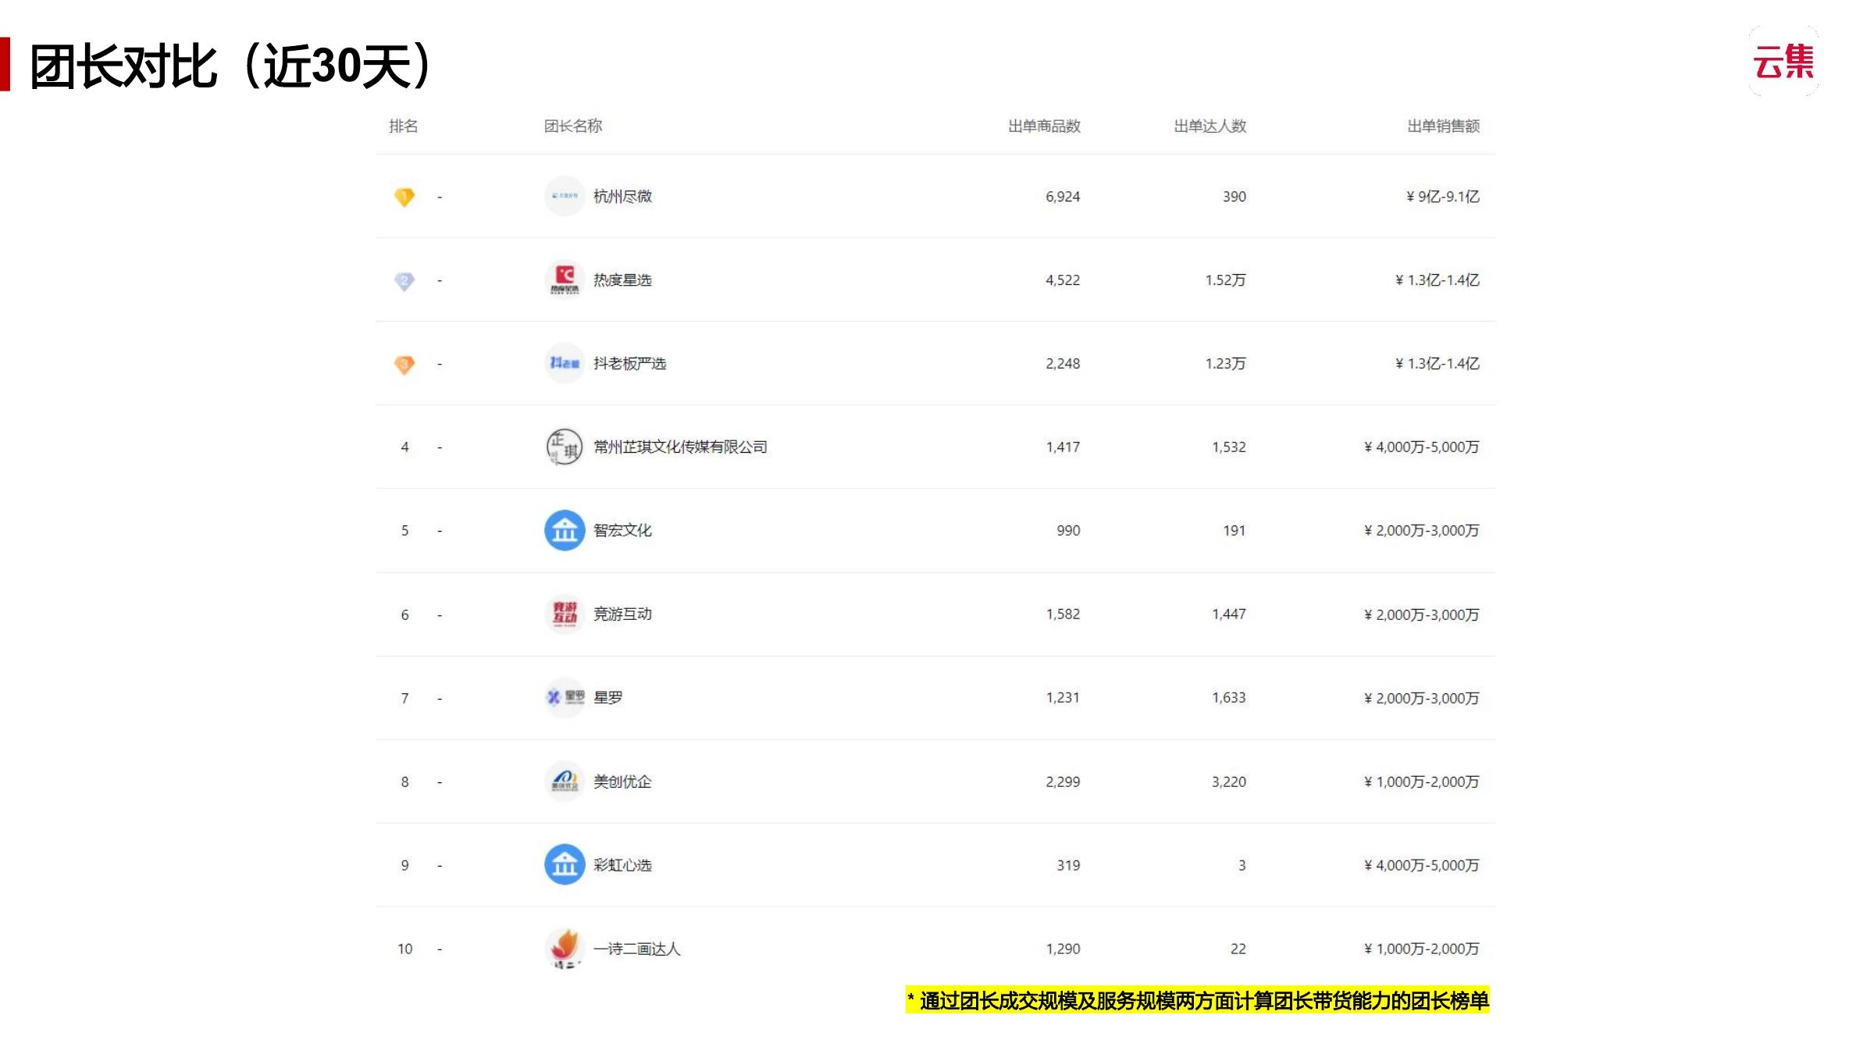The width and height of the screenshot is (1874, 1054).
Task: Click the 常州芷琪文化传媒有限公司 round seal avatar
Action: 565,447
